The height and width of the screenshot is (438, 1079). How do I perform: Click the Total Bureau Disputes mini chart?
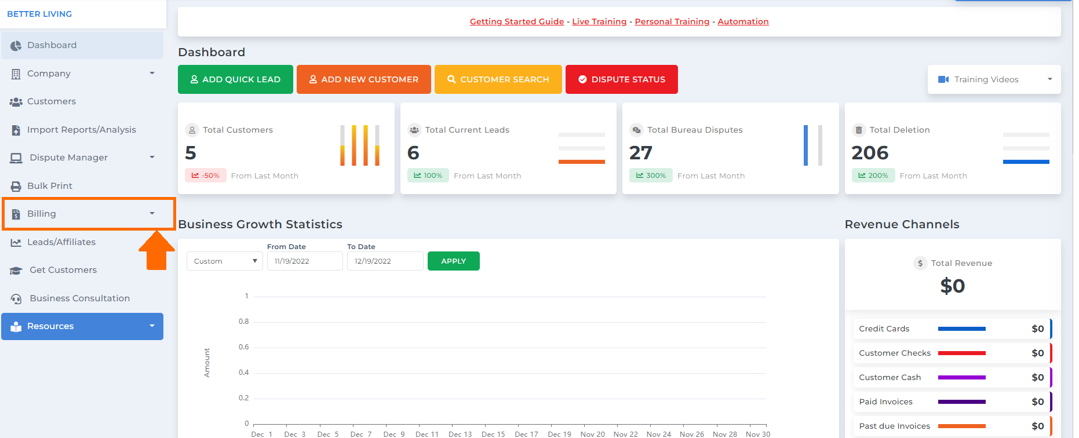(813, 145)
